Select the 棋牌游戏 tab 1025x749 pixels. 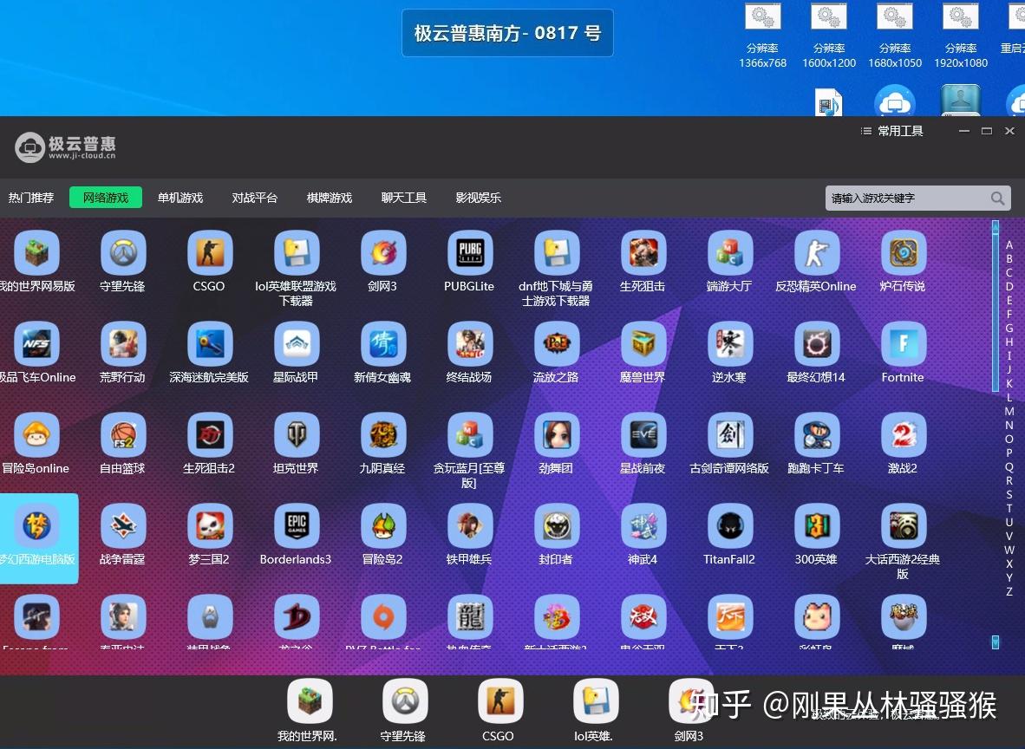[x=330, y=198]
